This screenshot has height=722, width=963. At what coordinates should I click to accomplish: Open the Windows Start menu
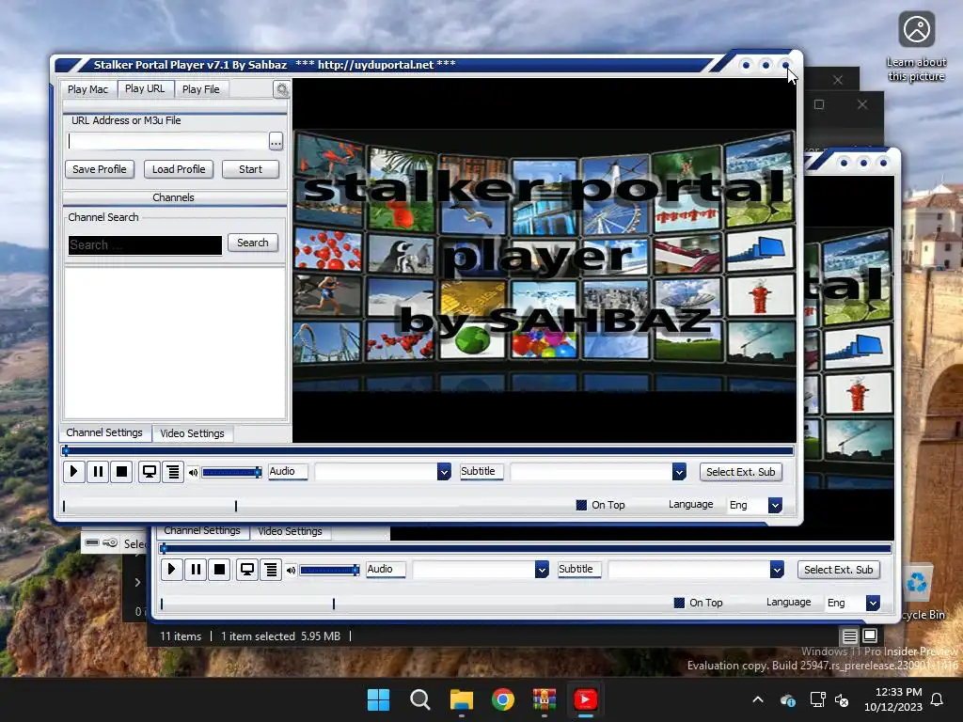378,699
